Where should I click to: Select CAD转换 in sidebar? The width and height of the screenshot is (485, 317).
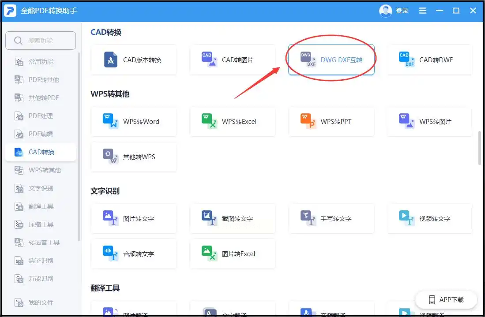41,152
